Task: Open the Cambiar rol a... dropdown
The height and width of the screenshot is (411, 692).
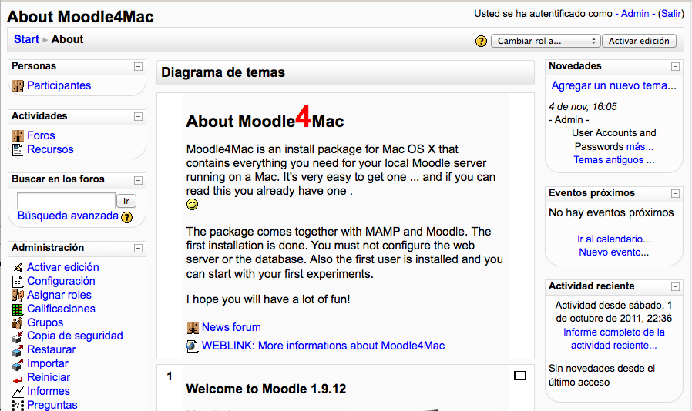Action: pyautogui.click(x=545, y=41)
